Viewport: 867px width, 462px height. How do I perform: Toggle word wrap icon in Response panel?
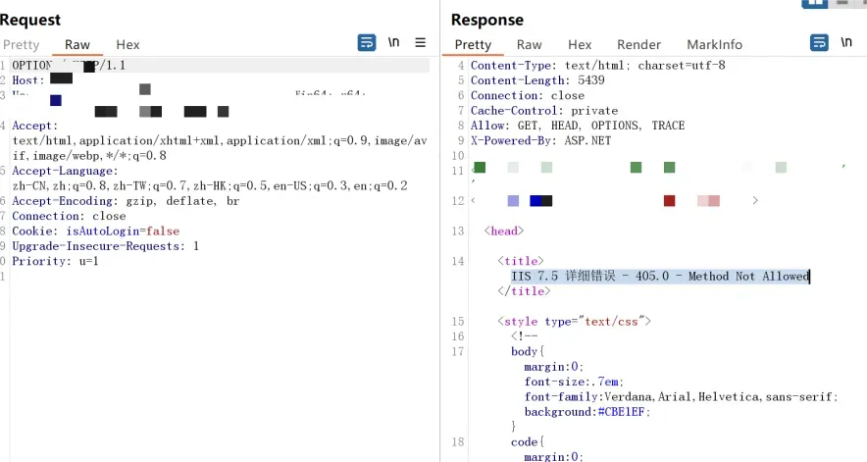(x=820, y=42)
